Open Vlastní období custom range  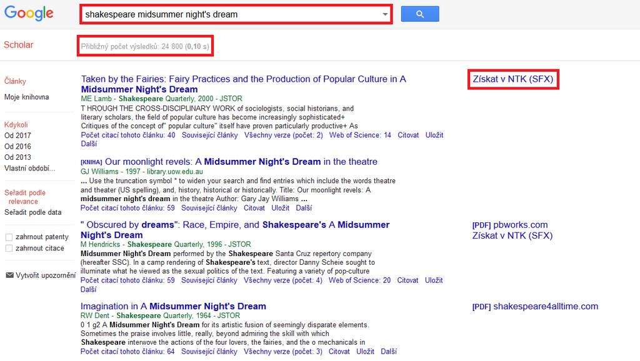tap(29, 168)
